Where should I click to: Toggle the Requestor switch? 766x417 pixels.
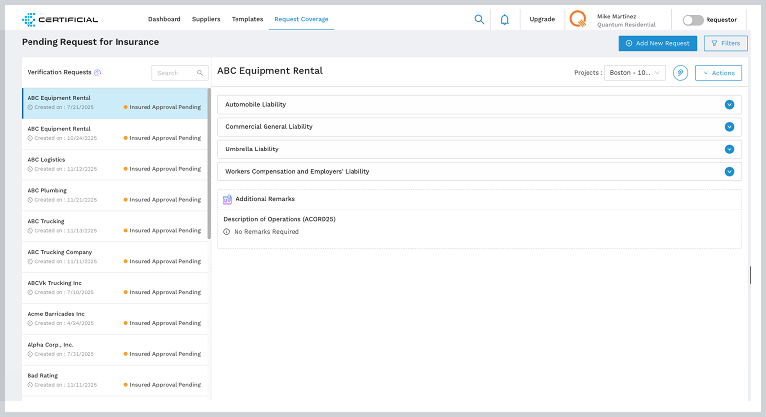693,20
